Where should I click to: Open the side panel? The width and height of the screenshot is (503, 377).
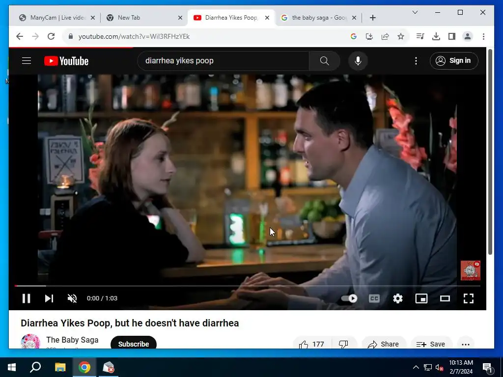pyautogui.click(x=452, y=36)
